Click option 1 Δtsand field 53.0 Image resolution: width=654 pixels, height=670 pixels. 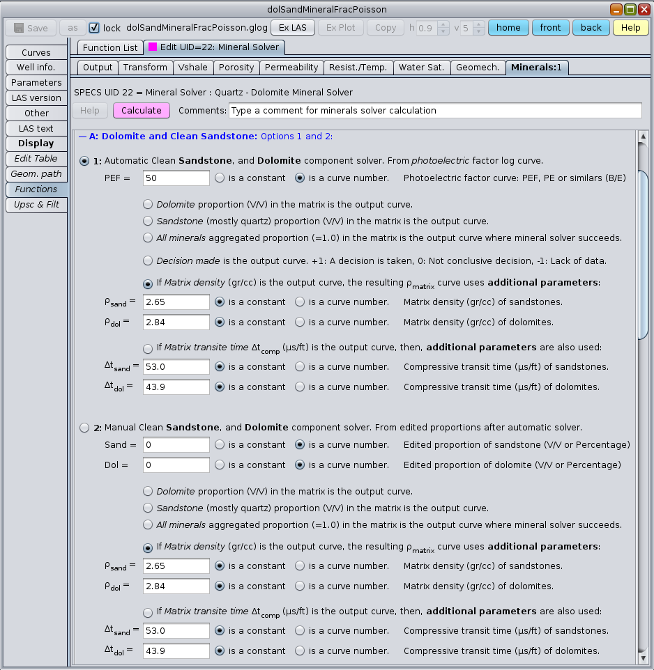[176, 366]
